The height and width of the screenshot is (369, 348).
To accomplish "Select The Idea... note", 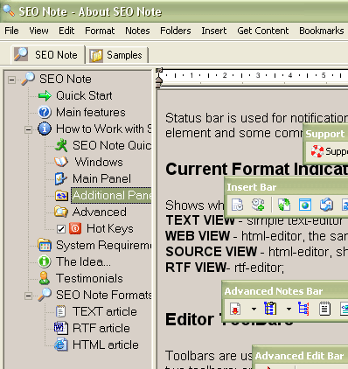I will pos(83,261).
